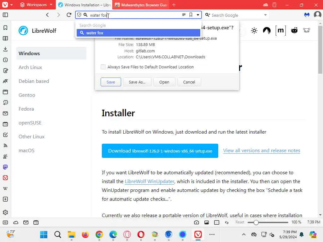Go back to previous page

click(47, 15)
